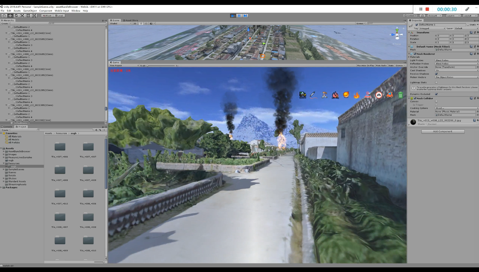Open the Layers dropdown

click(453, 16)
